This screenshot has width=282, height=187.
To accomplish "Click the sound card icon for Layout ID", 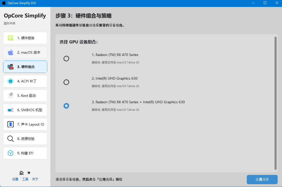I will [11, 124].
